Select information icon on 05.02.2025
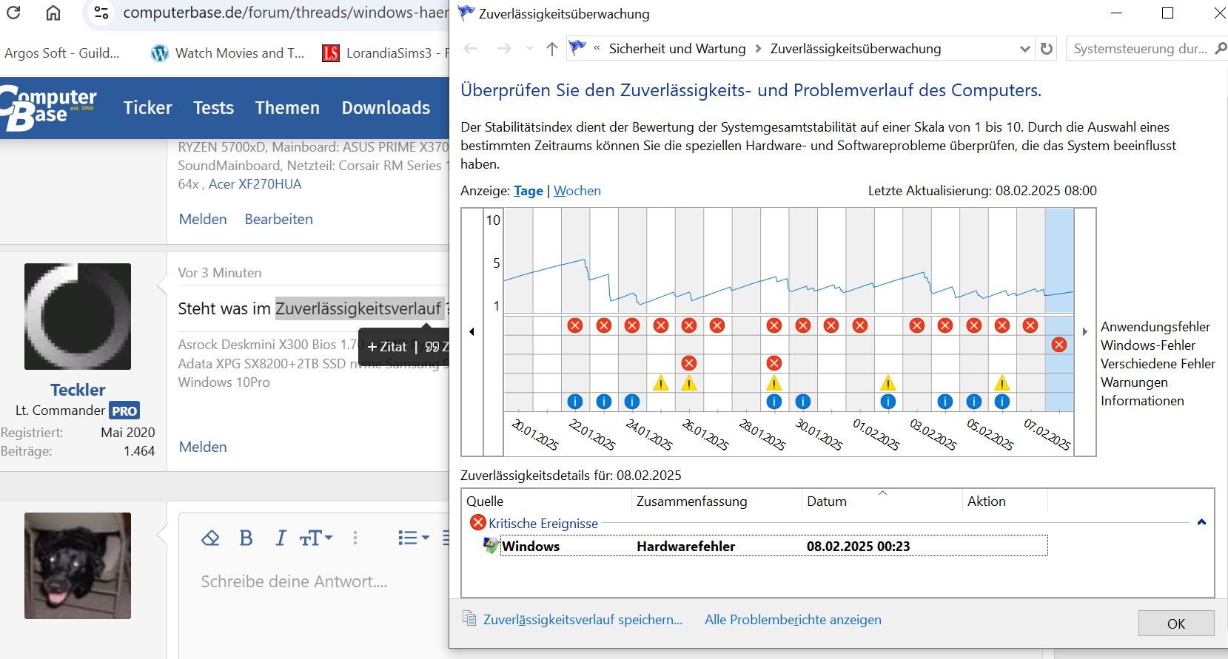1228x659 pixels. pos(974,402)
